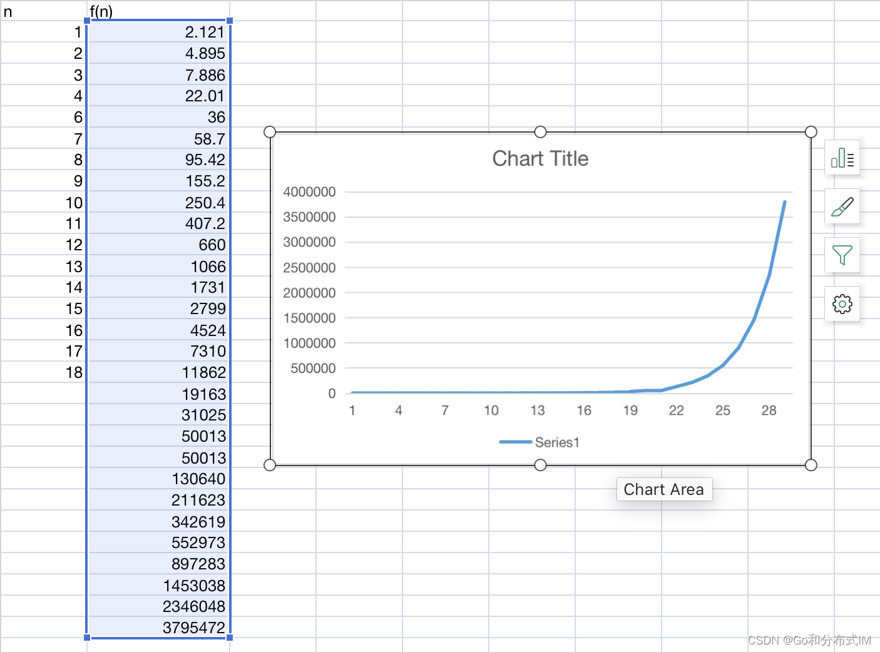Open the Chart Filters funnel button
880x652 pixels.
coord(842,255)
